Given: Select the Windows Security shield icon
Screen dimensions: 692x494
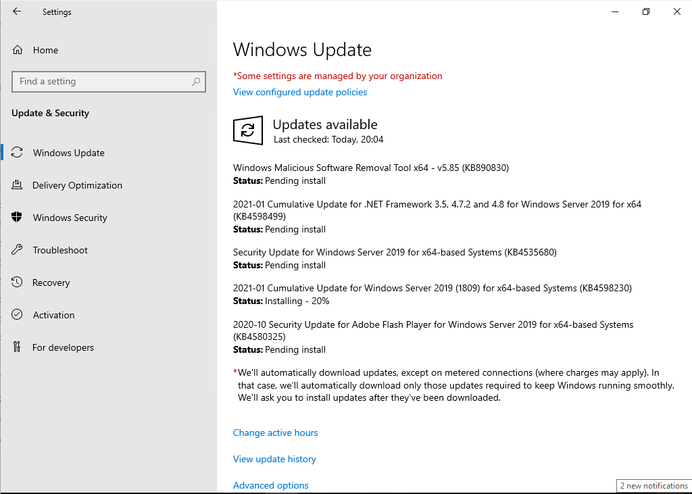Looking at the screenshot, I should tap(16, 217).
